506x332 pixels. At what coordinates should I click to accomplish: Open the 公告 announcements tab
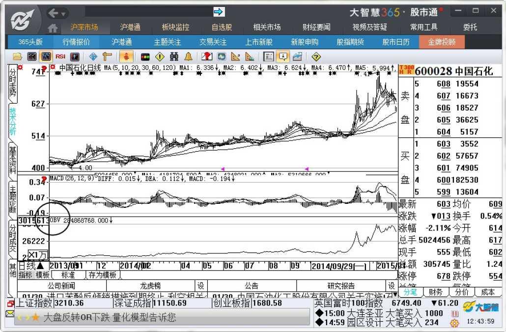[x=252, y=286]
